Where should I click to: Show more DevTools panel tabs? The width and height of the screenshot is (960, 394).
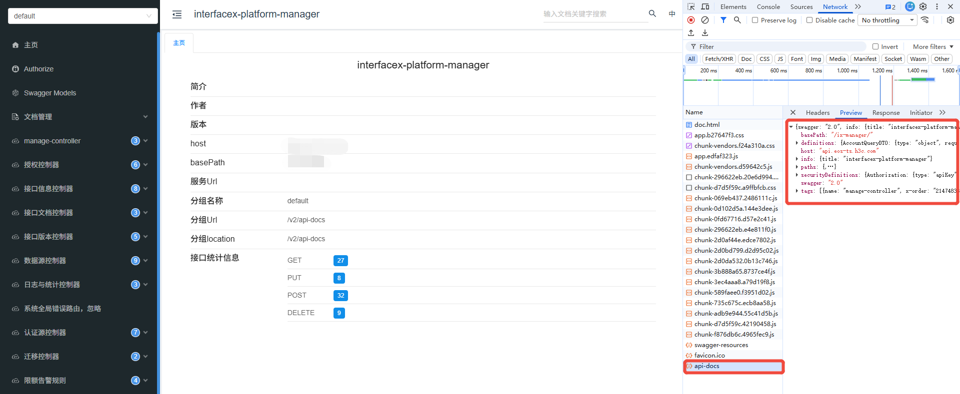click(858, 6)
